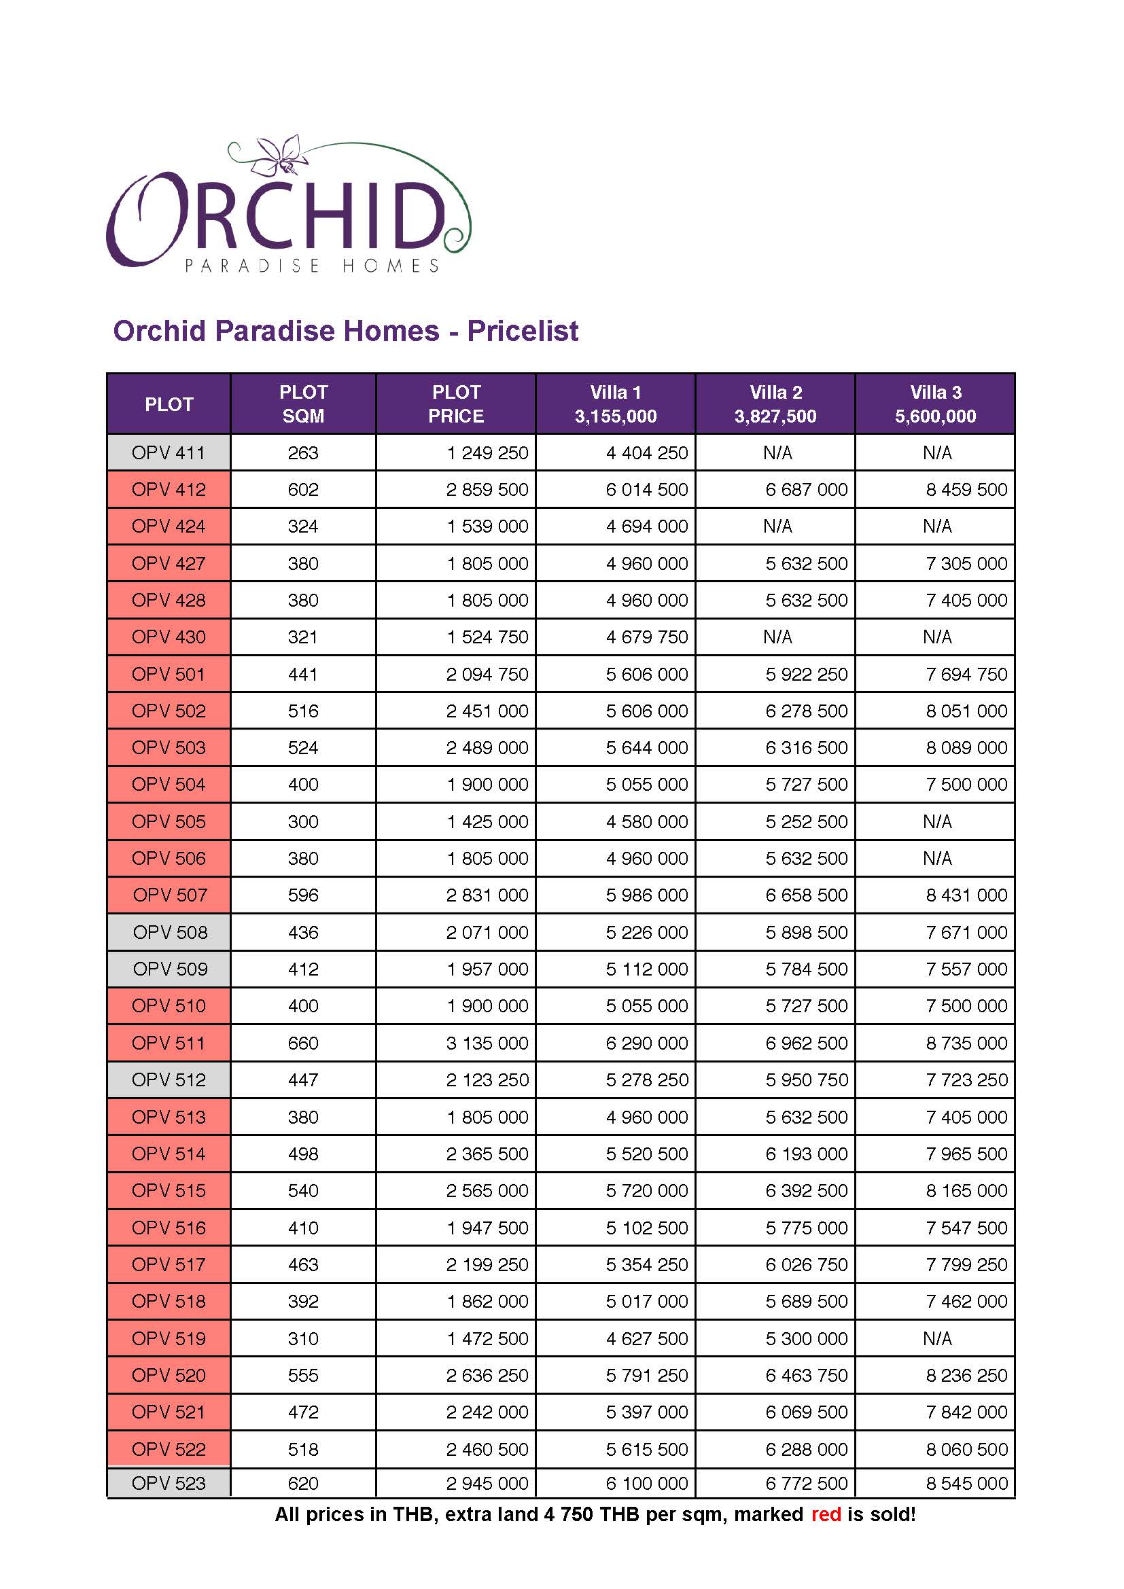Click the Villa 1 3,155,000 header

click(615, 404)
